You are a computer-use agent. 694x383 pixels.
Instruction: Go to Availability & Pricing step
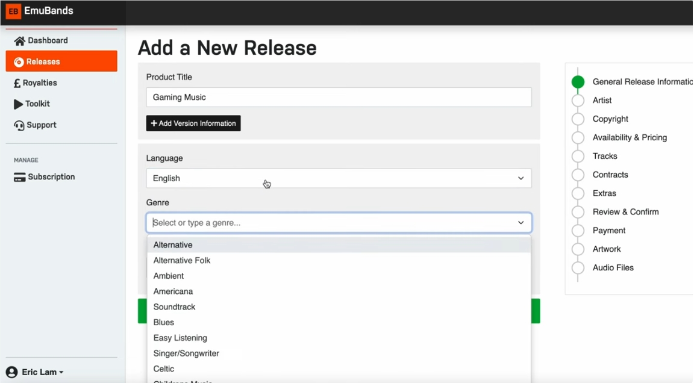tap(629, 138)
